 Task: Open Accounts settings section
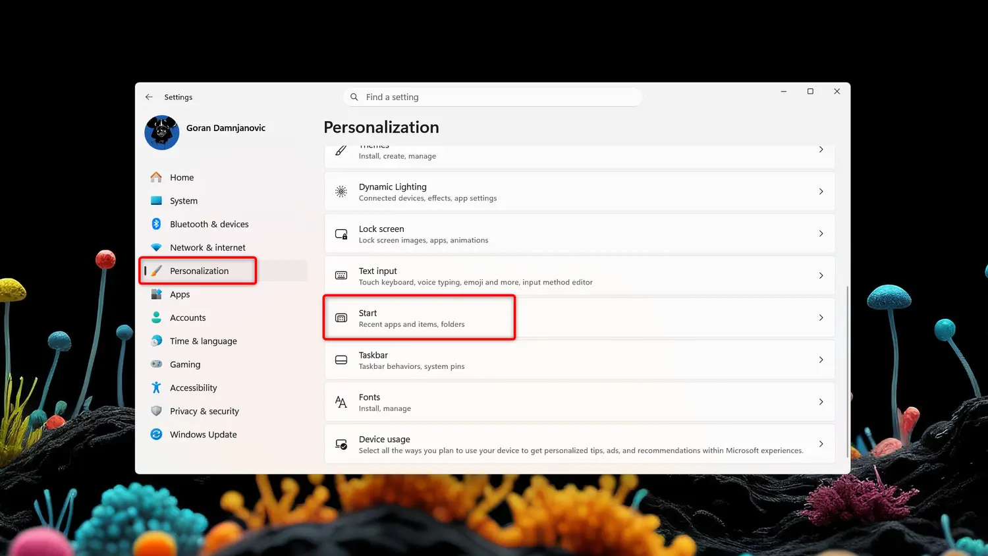[x=225, y=318]
